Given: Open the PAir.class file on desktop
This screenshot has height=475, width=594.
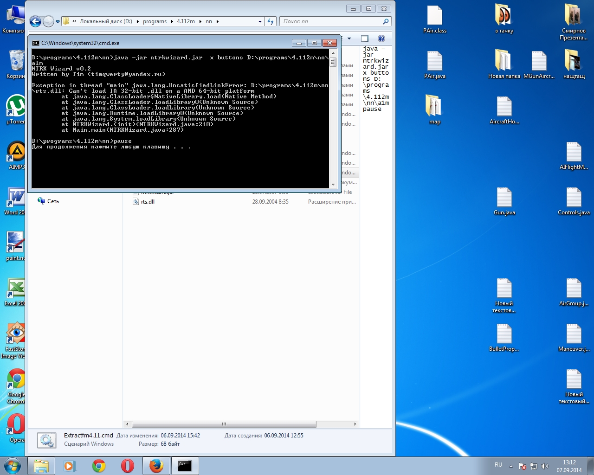Looking at the screenshot, I should tap(434, 17).
